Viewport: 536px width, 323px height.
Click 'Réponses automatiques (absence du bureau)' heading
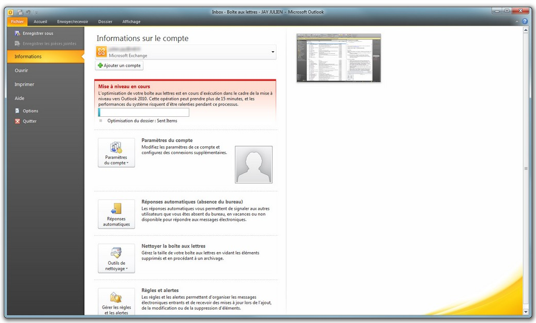(x=192, y=202)
